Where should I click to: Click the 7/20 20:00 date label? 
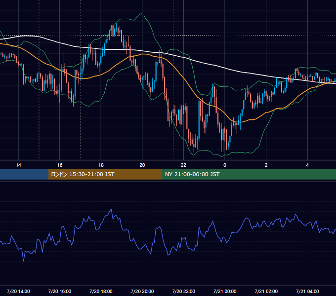[142, 291]
